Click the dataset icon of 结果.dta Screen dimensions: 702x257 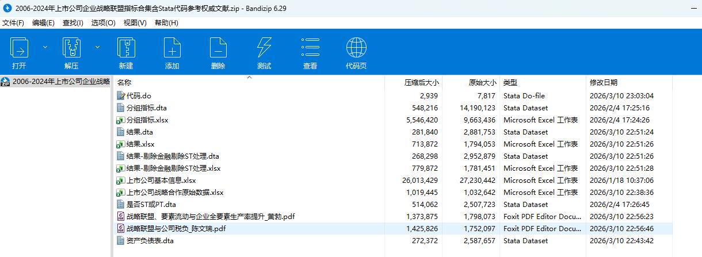(121, 132)
